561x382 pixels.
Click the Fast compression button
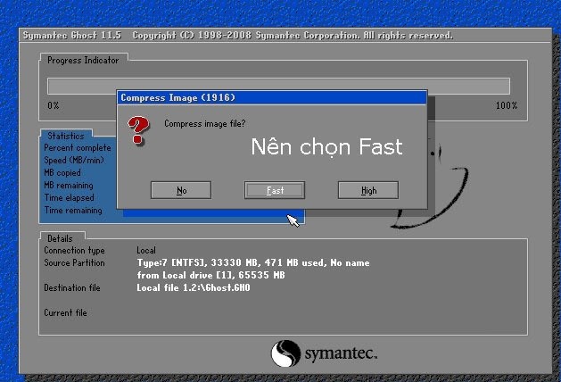pyautogui.click(x=275, y=190)
